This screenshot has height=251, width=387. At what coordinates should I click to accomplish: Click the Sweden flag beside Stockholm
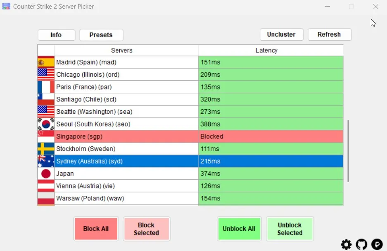click(46, 149)
